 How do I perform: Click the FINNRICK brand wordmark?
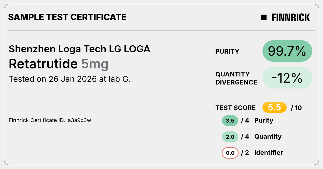tap(291, 18)
